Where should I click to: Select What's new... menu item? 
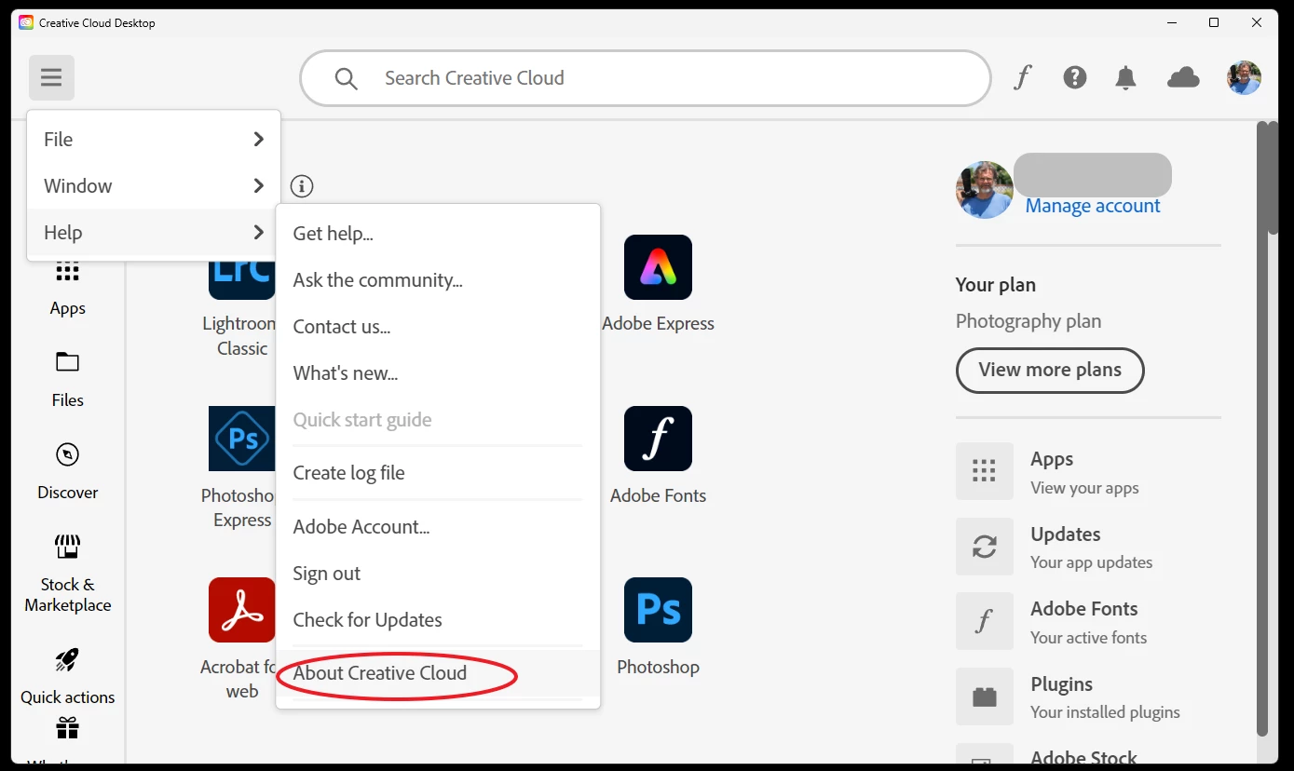click(438, 373)
